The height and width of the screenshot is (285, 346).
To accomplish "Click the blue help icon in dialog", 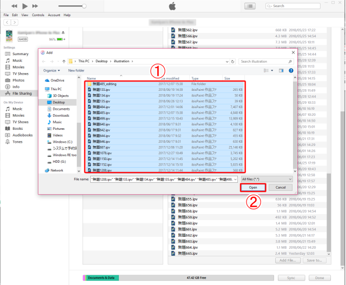I will point(291,70).
